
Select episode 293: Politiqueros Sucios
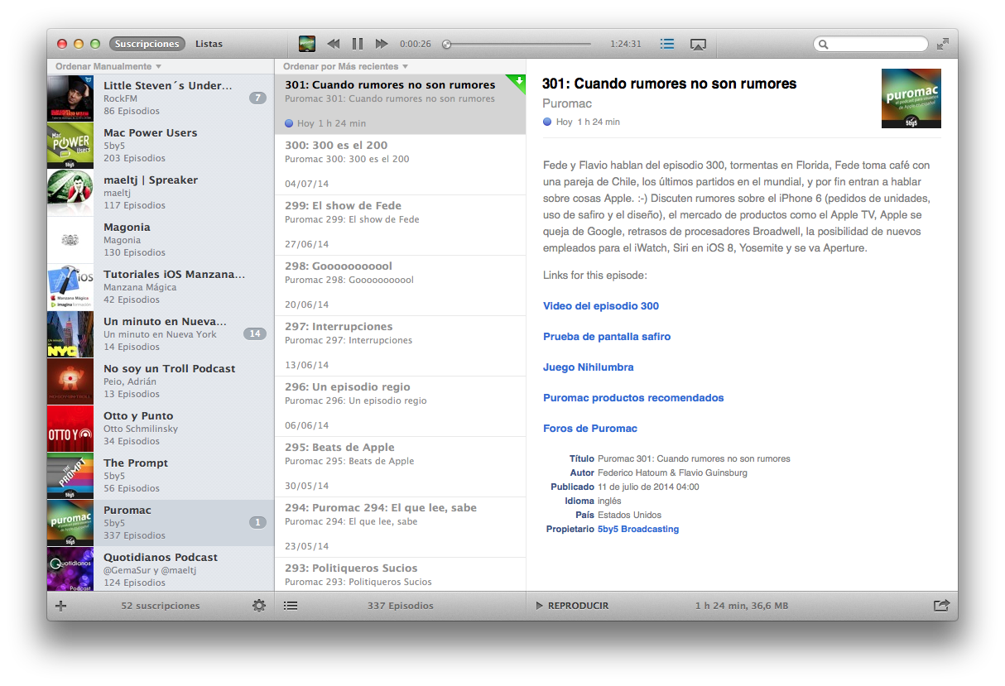pos(401,574)
